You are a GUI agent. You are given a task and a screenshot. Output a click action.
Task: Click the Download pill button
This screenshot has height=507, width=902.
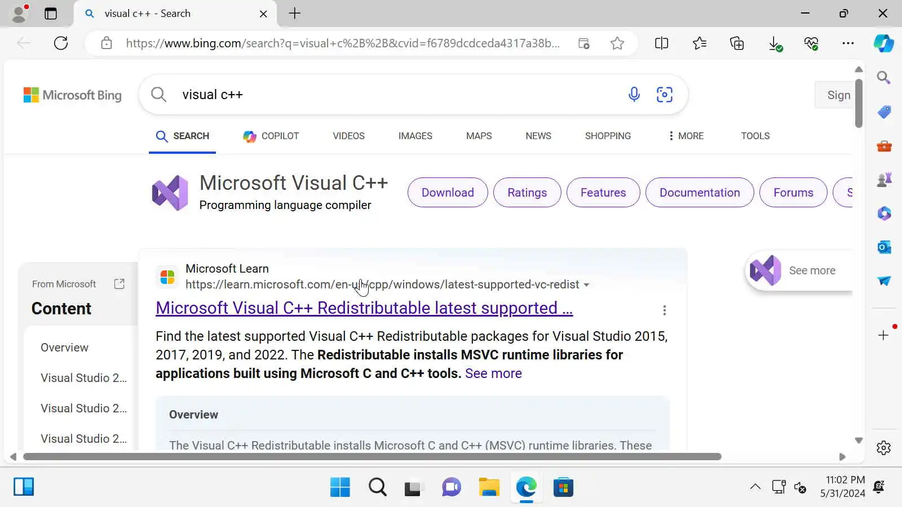tap(448, 193)
